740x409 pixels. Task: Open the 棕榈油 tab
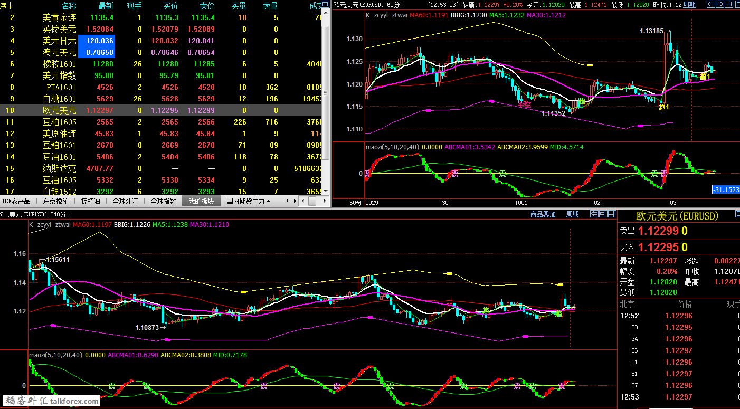(x=92, y=201)
